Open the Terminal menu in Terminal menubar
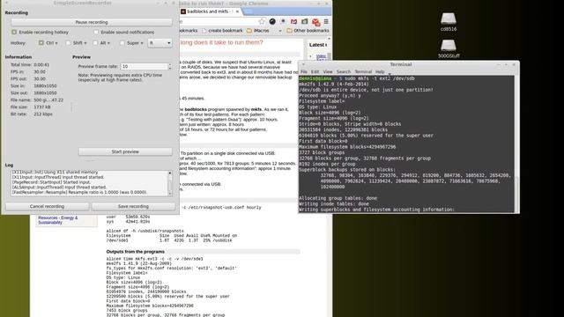 click(363, 71)
